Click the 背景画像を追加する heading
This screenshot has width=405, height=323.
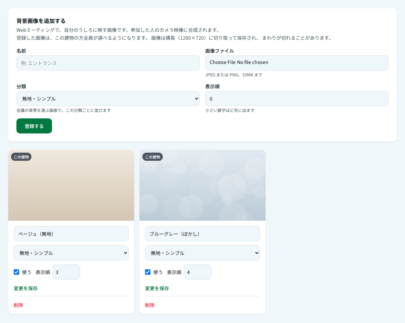pyautogui.click(x=41, y=21)
